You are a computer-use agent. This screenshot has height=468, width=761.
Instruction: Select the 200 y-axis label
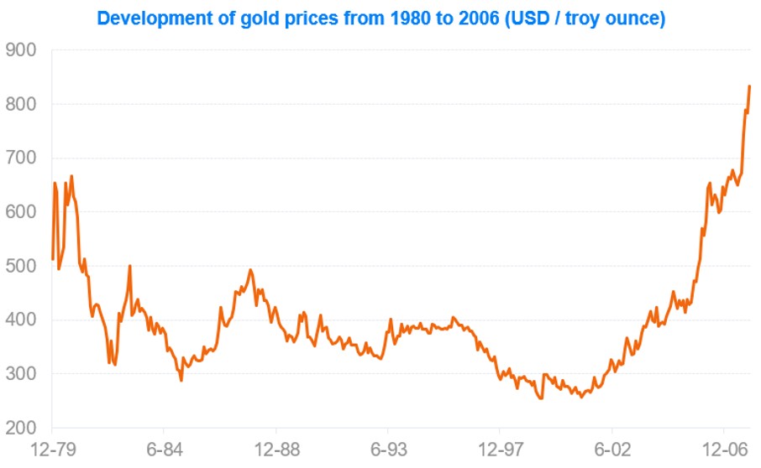[21, 428]
